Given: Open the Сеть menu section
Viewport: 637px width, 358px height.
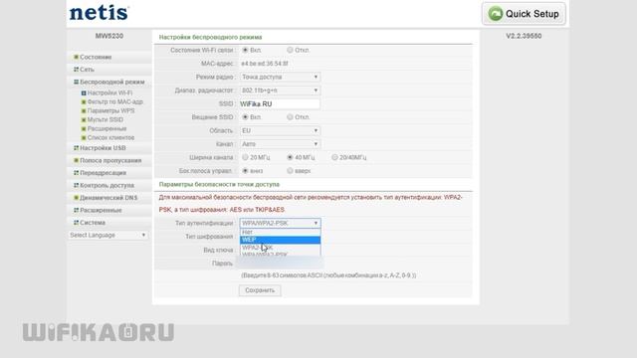Looking at the screenshot, I should (87, 70).
